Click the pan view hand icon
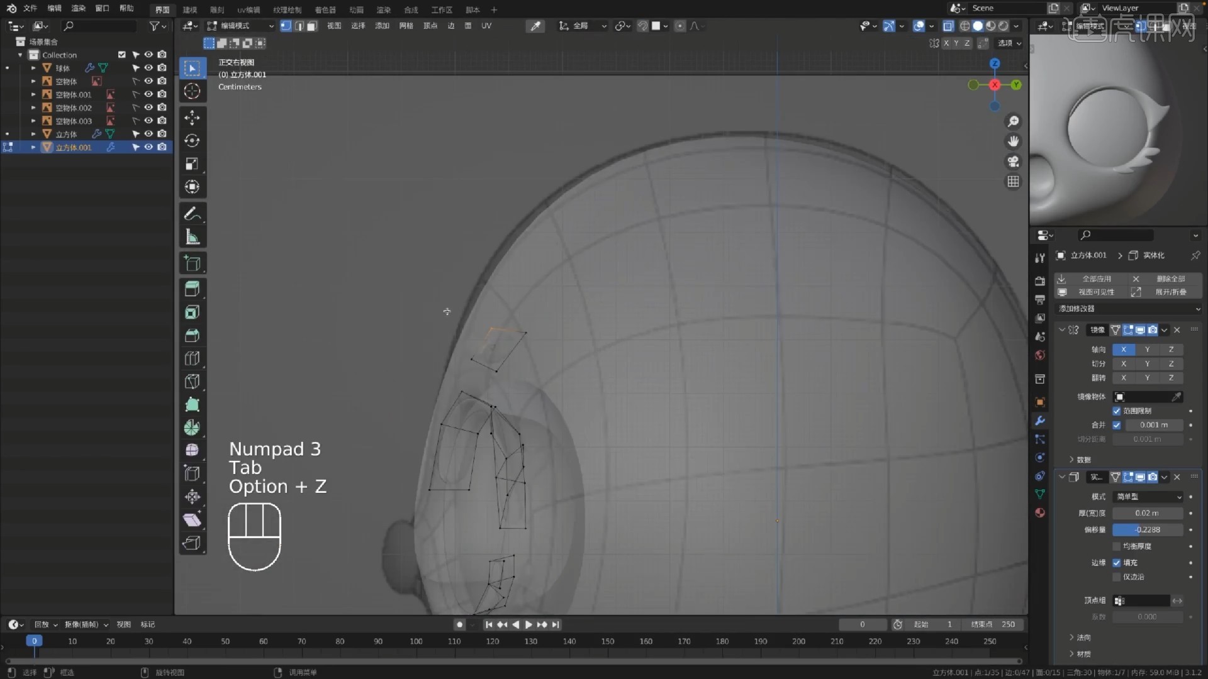The height and width of the screenshot is (679, 1208). click(1013, 141)
